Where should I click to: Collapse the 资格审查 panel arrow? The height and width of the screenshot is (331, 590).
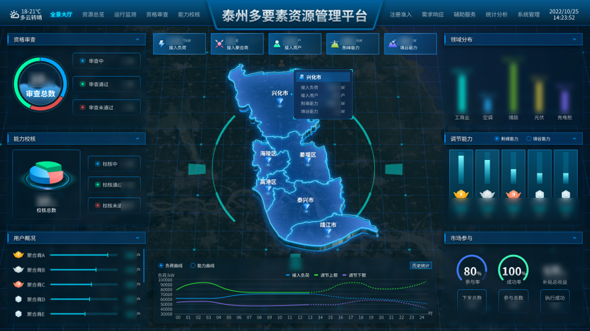[138, 40]
